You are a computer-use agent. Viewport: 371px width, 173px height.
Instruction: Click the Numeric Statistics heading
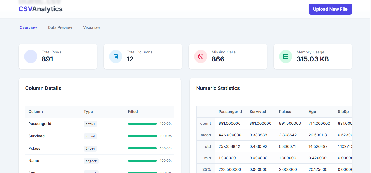tap(218, 88)
